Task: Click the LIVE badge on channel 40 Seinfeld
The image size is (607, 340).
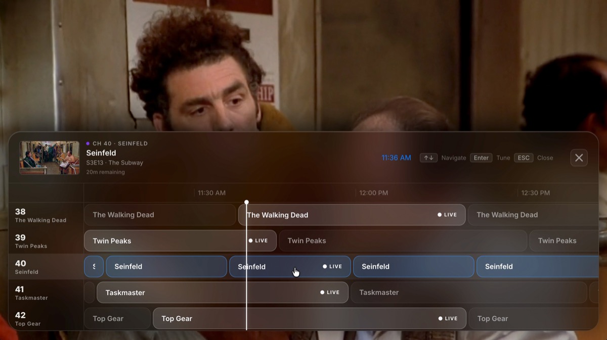Action: [x=333, y=266]
